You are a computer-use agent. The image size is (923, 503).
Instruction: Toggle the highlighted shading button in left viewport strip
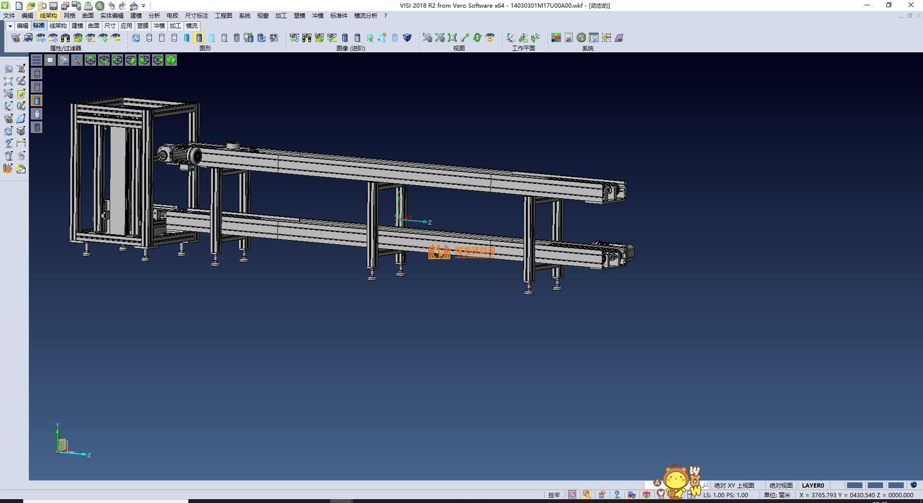coord(37,100)
